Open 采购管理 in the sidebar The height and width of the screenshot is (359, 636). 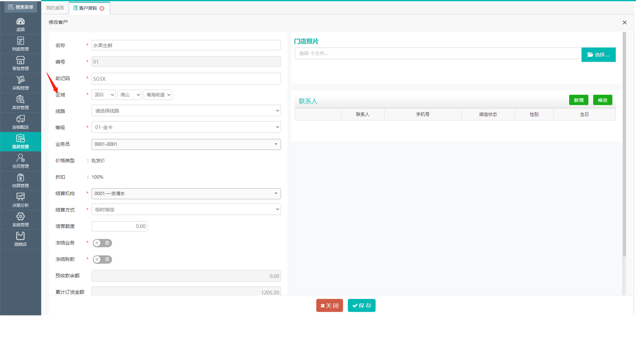click(21, 83)
